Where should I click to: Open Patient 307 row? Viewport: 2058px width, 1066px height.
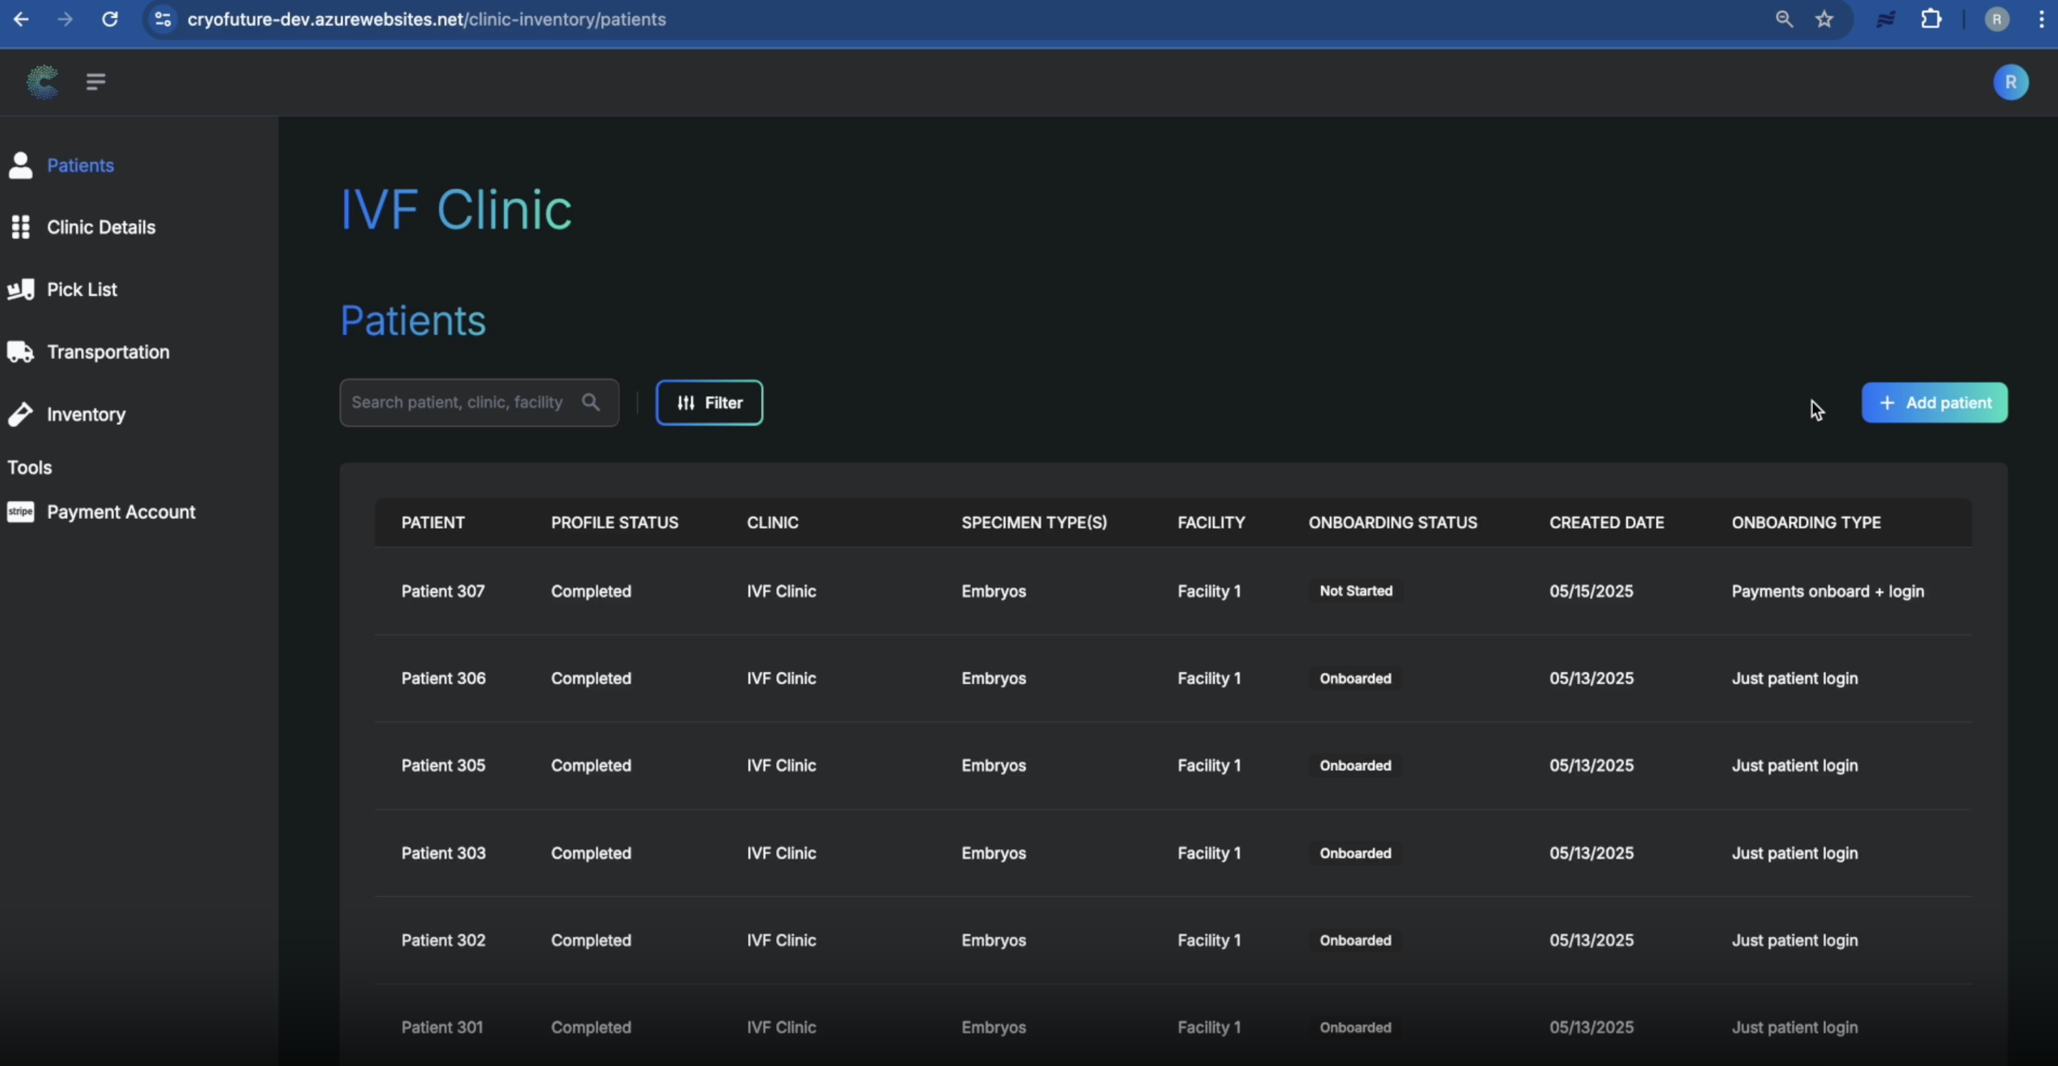tap(443, 591)
